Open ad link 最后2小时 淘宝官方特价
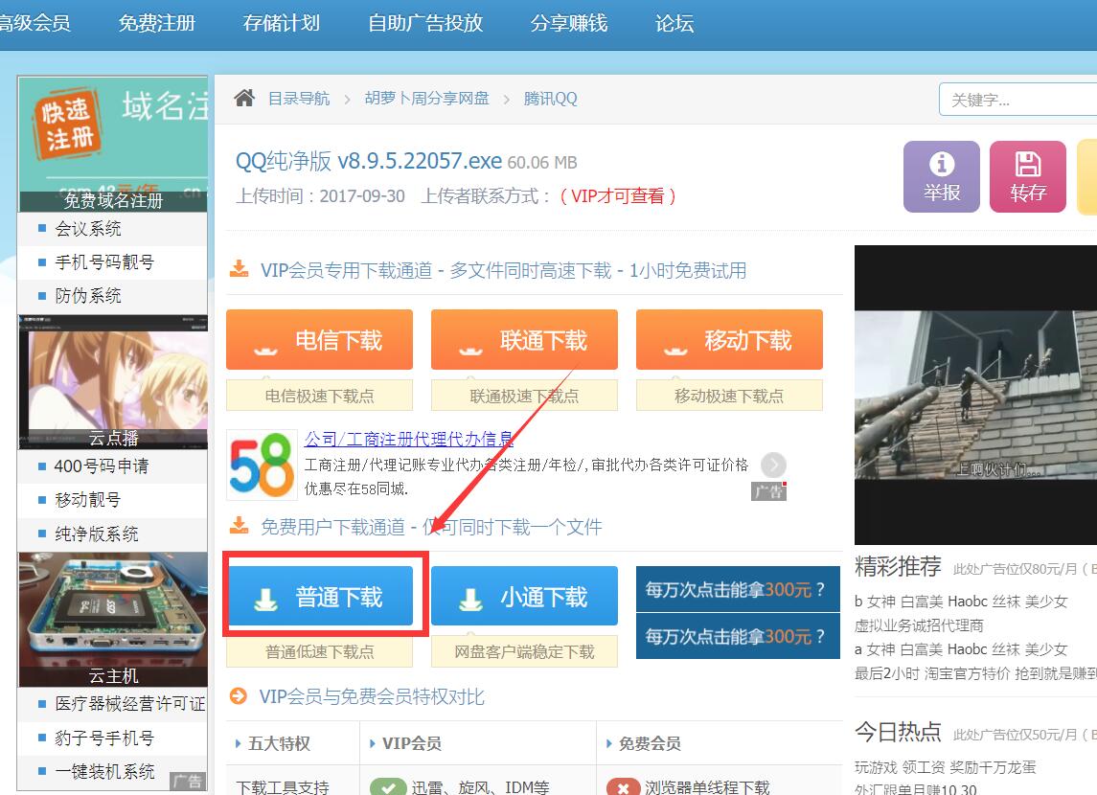The image size is (1097, 795). [976, 673]
